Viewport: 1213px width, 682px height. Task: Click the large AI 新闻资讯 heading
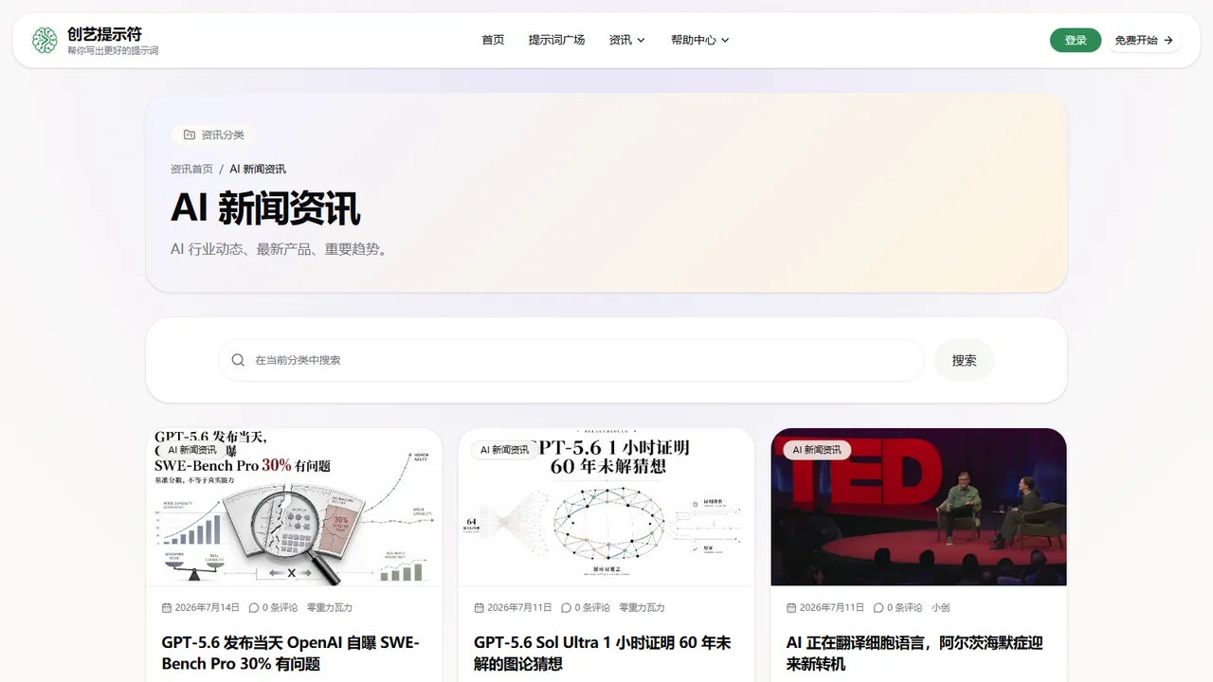[x=265, y=207]
